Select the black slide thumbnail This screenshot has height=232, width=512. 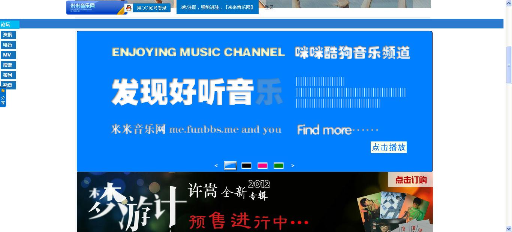[246, 165]
